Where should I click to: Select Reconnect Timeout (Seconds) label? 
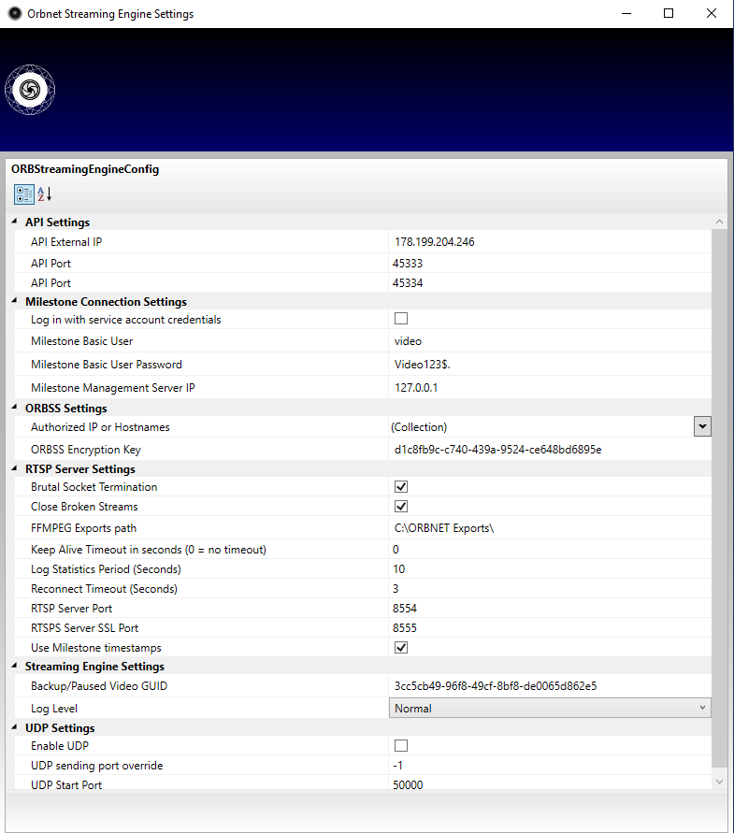[x=104, y=589]
